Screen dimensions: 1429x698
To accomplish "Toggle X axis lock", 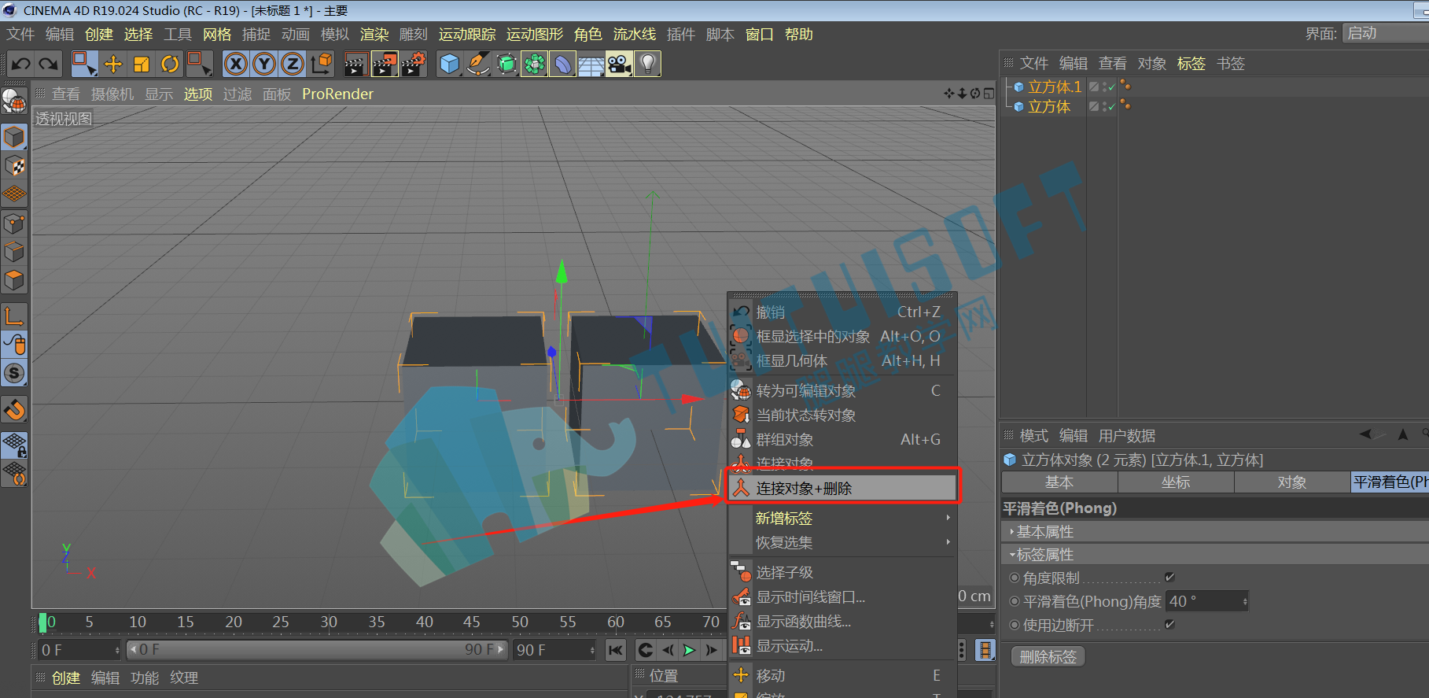I will point(236,64).
